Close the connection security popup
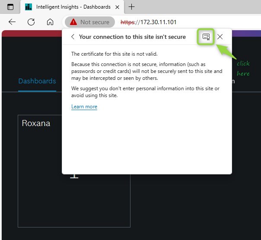 (x=220, y=37)
